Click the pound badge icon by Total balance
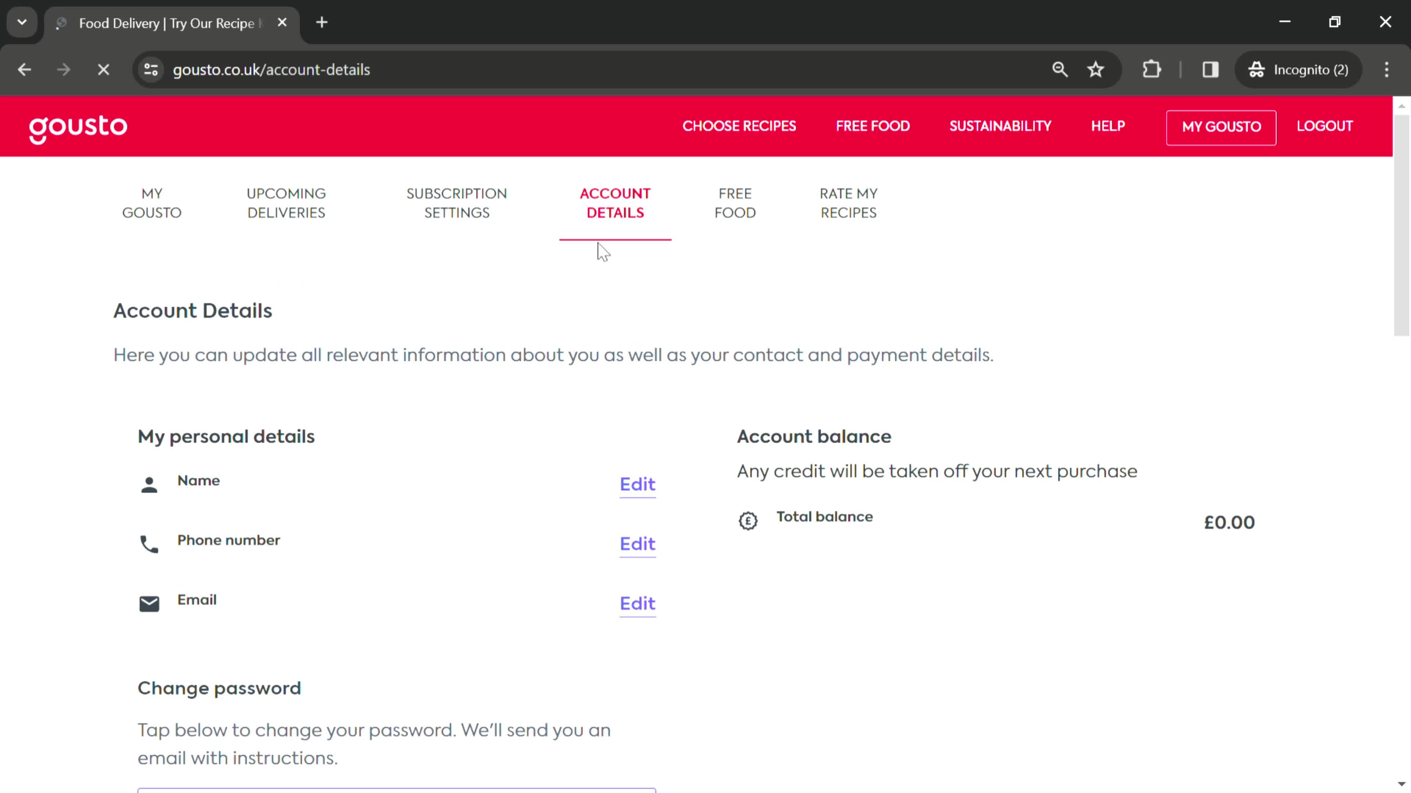Viewport: 1411px width, 793px height. pos(748,521)
